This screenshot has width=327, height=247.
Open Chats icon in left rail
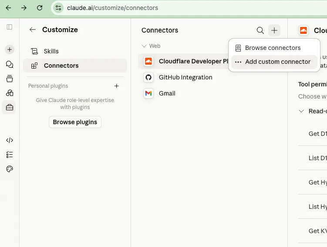coord(10,64)
